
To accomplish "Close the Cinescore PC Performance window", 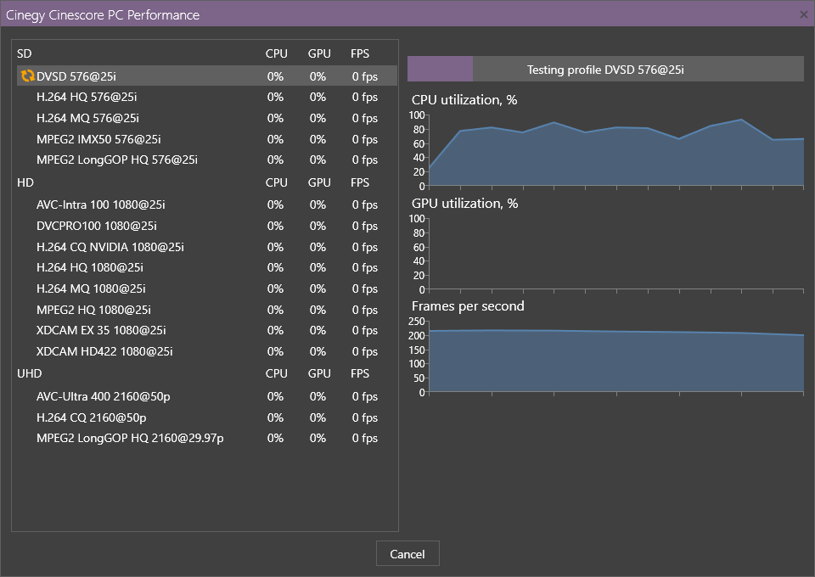I will 804,14.
